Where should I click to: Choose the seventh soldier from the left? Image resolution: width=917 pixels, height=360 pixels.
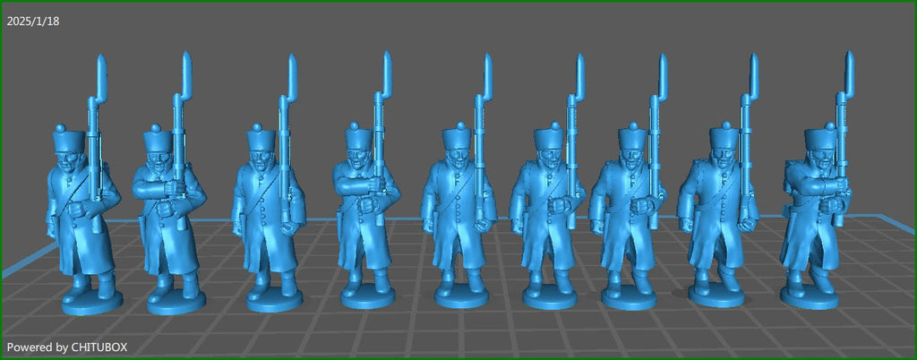(x=631, y=215)
